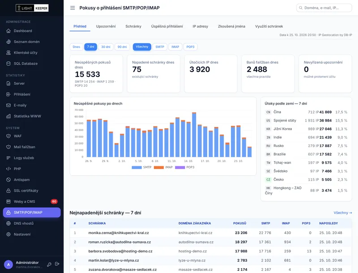The image size is (358, 273).
Task: Switch to the Upozornění tab
Action: (x=106, y=26)
